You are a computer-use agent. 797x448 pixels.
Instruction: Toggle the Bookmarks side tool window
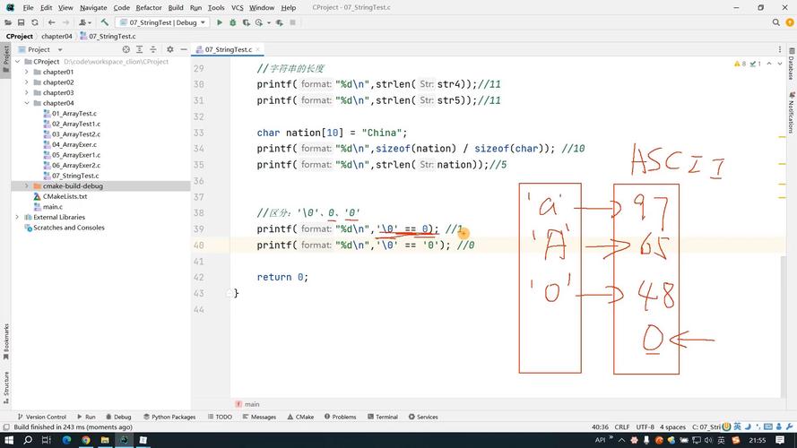(x=5, y=337)
